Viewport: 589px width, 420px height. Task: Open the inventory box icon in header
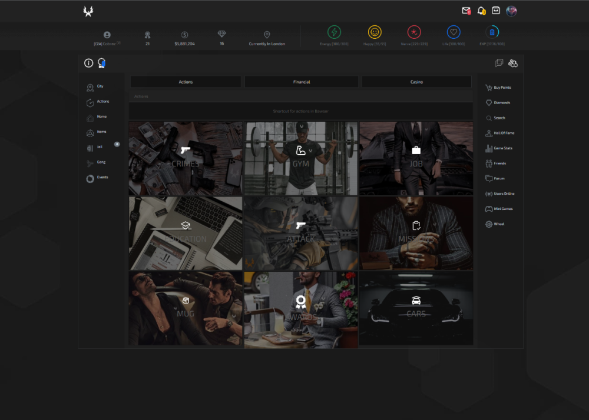point(496,11)
